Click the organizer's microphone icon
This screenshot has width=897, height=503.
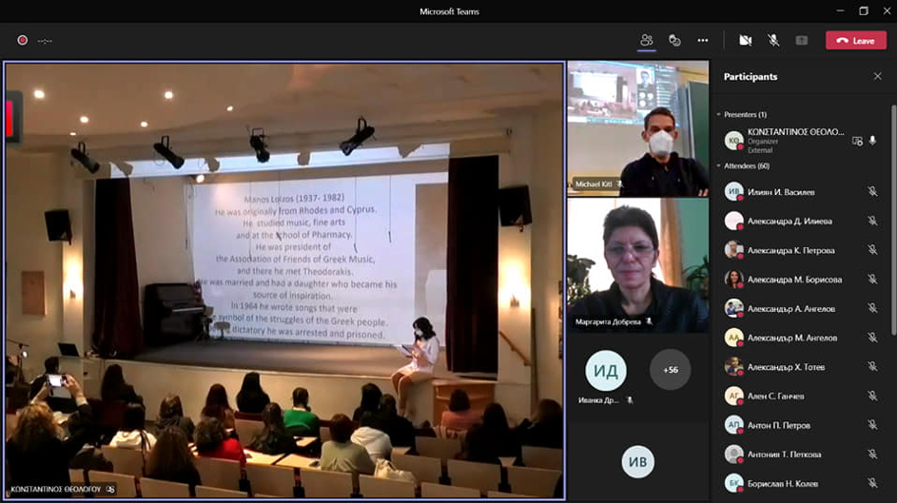(x=873, y=141)
